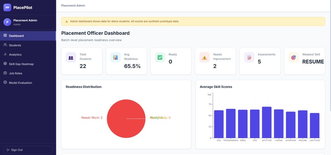Click the Placement Admin avatar circle
331x155 pixels.
click(x=7, y=22)
